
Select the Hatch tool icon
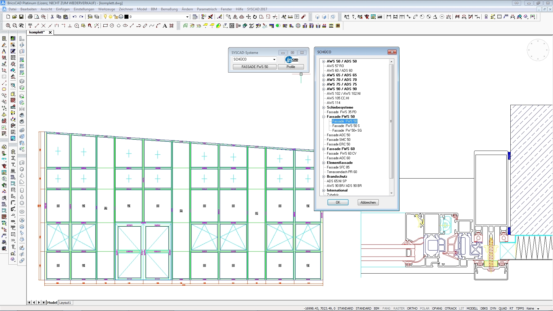(171, 26)
